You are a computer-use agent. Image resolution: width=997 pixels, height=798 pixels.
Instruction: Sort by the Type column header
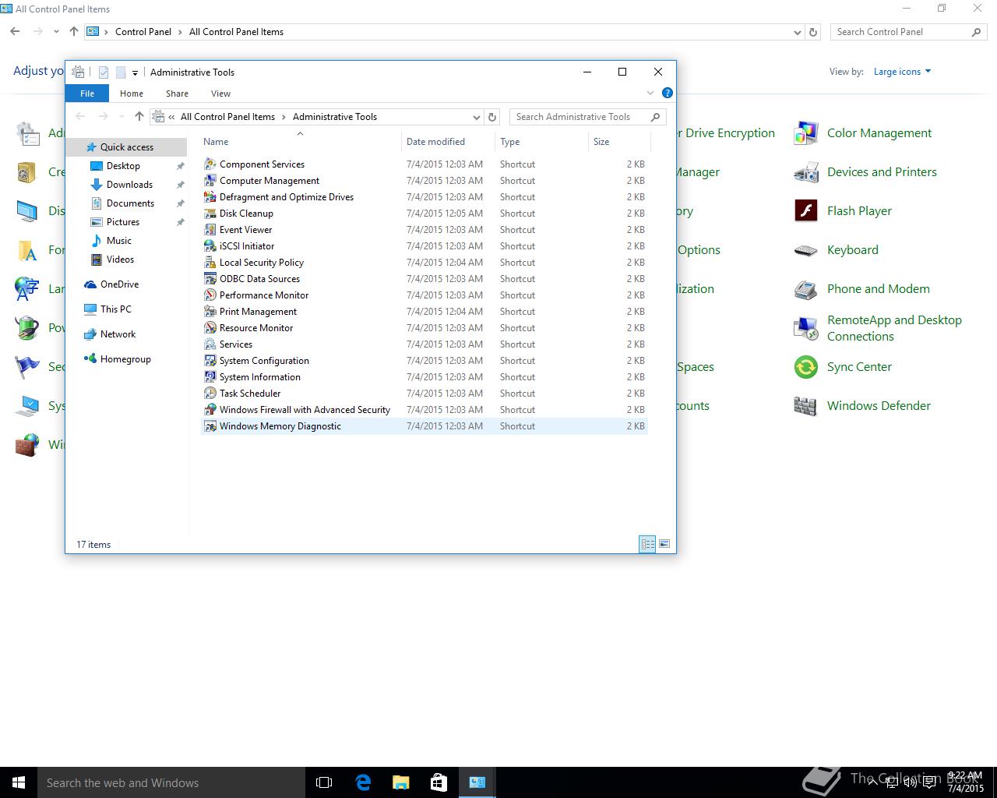tap(542, 142)
